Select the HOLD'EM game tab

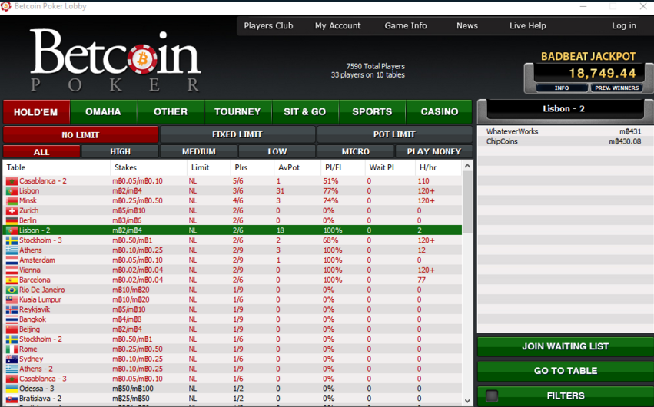pos(36,111)
